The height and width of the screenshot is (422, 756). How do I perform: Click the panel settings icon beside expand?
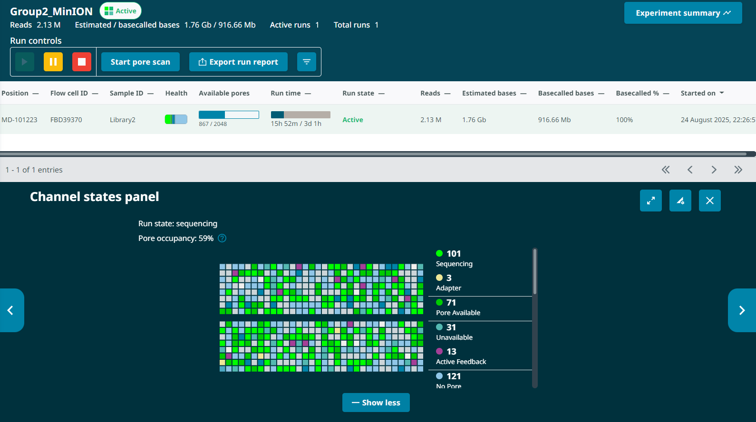(680, 201)
